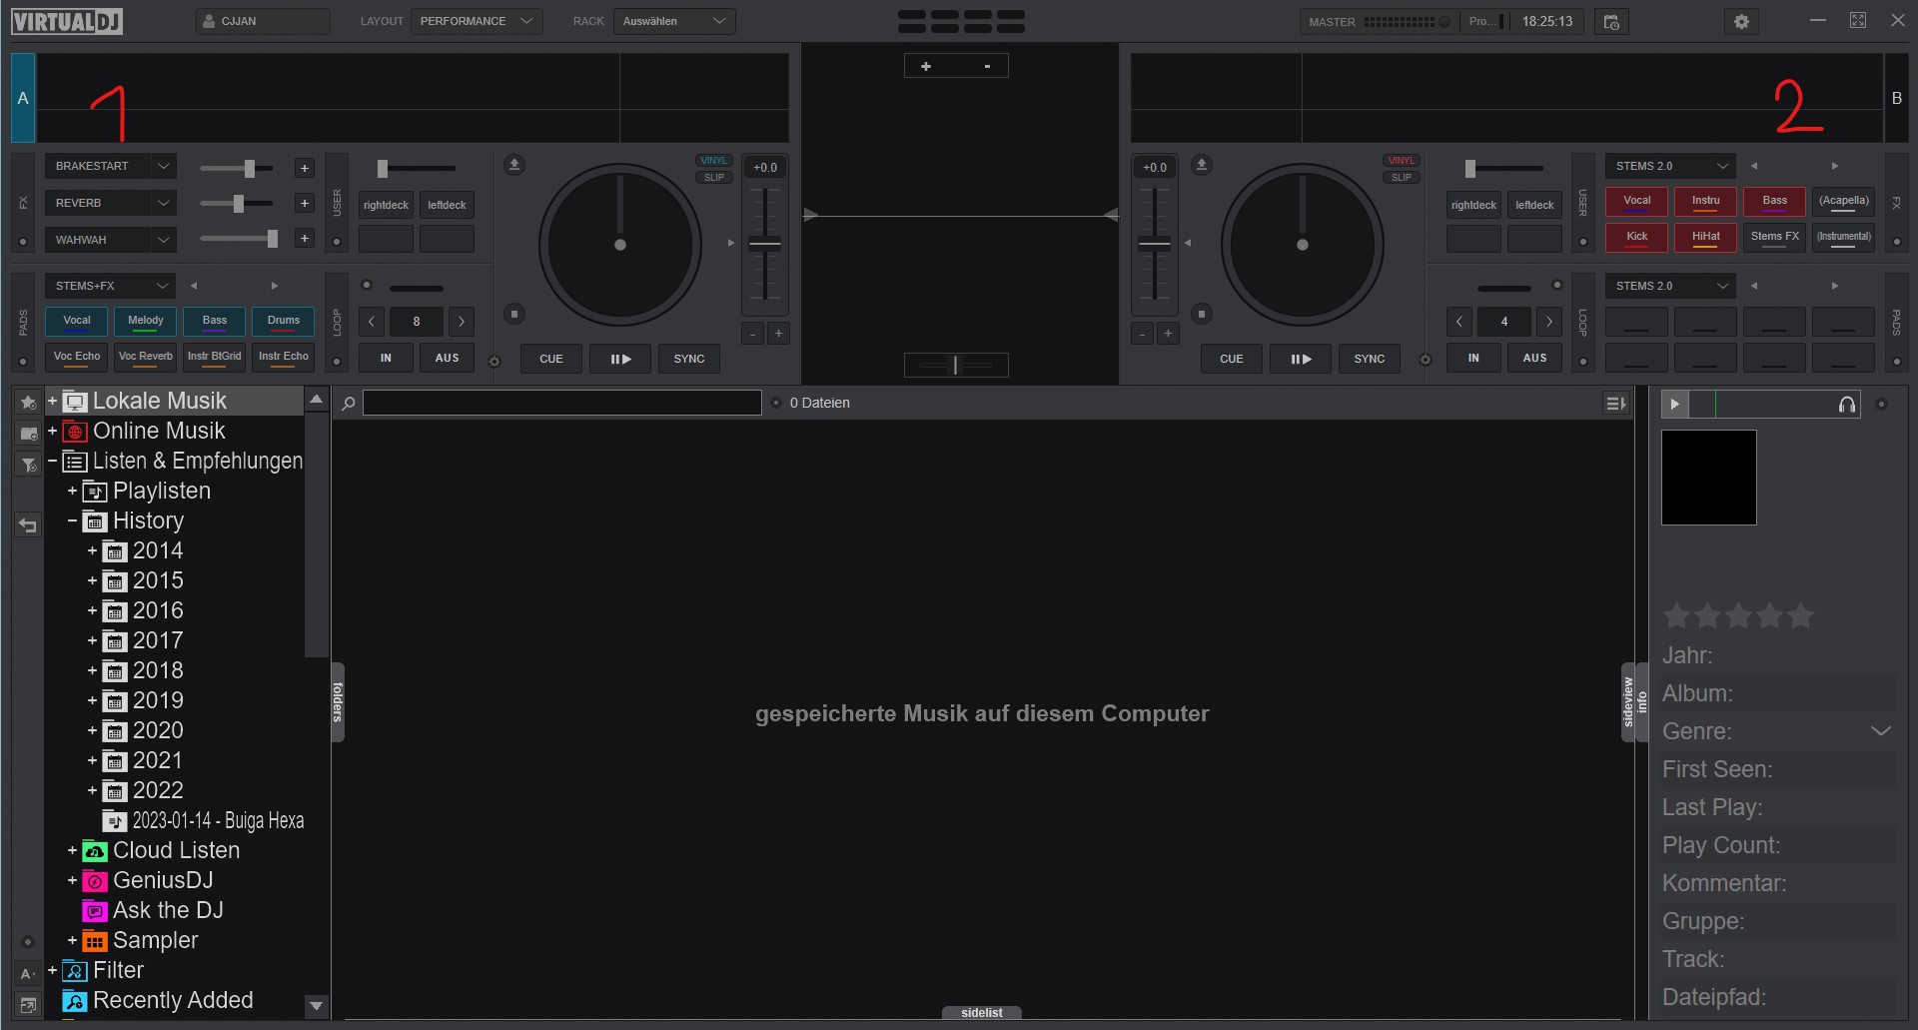Open the sidelist tab at the bottom

[x=981, y=1012]
